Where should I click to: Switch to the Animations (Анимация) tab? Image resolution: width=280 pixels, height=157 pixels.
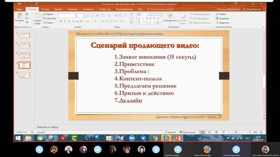(x=88, y=9)
